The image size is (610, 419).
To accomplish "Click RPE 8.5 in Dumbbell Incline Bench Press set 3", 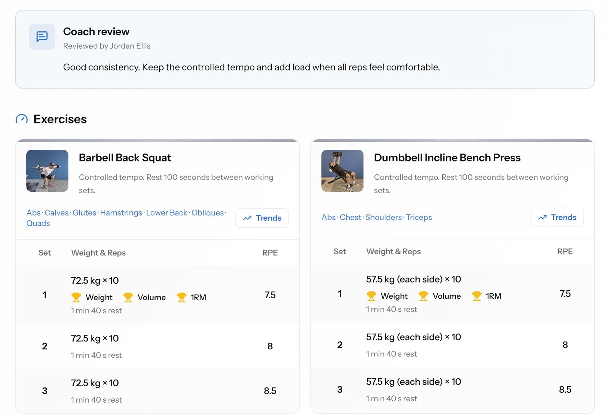I will [565, 390].
